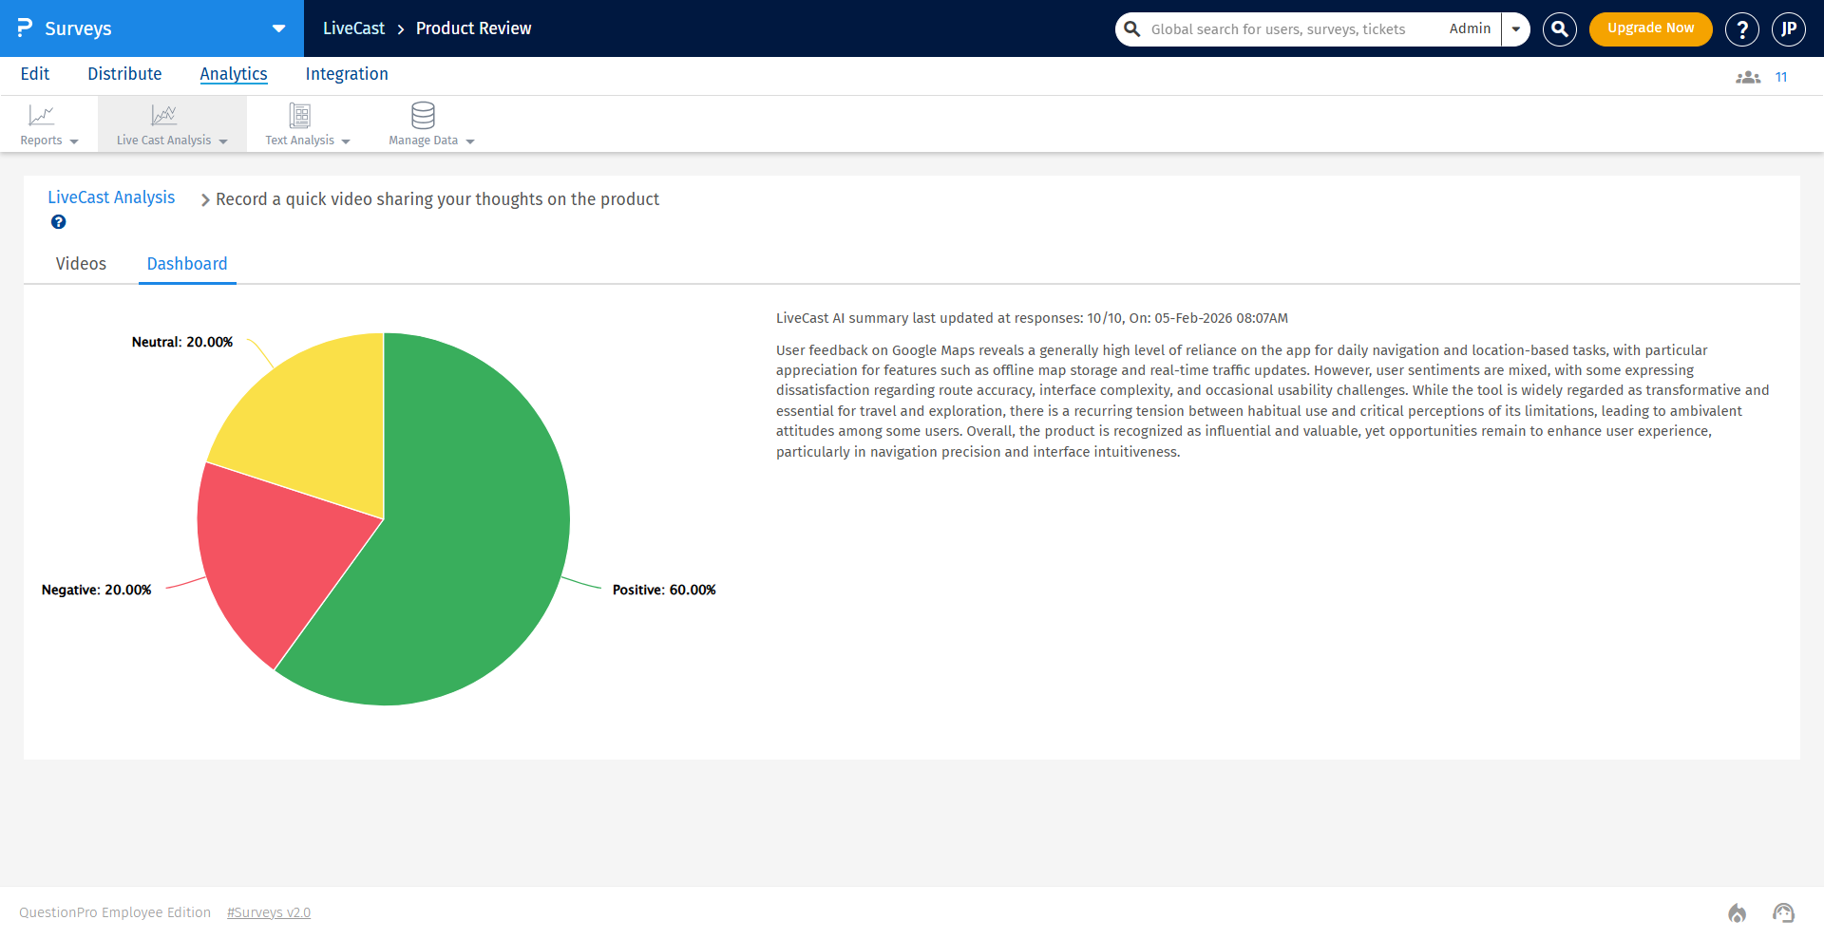The height and width of the screenshot is (939, 1824).
Task: Click the help question mark icon
Action: (x=1741, y=28)
